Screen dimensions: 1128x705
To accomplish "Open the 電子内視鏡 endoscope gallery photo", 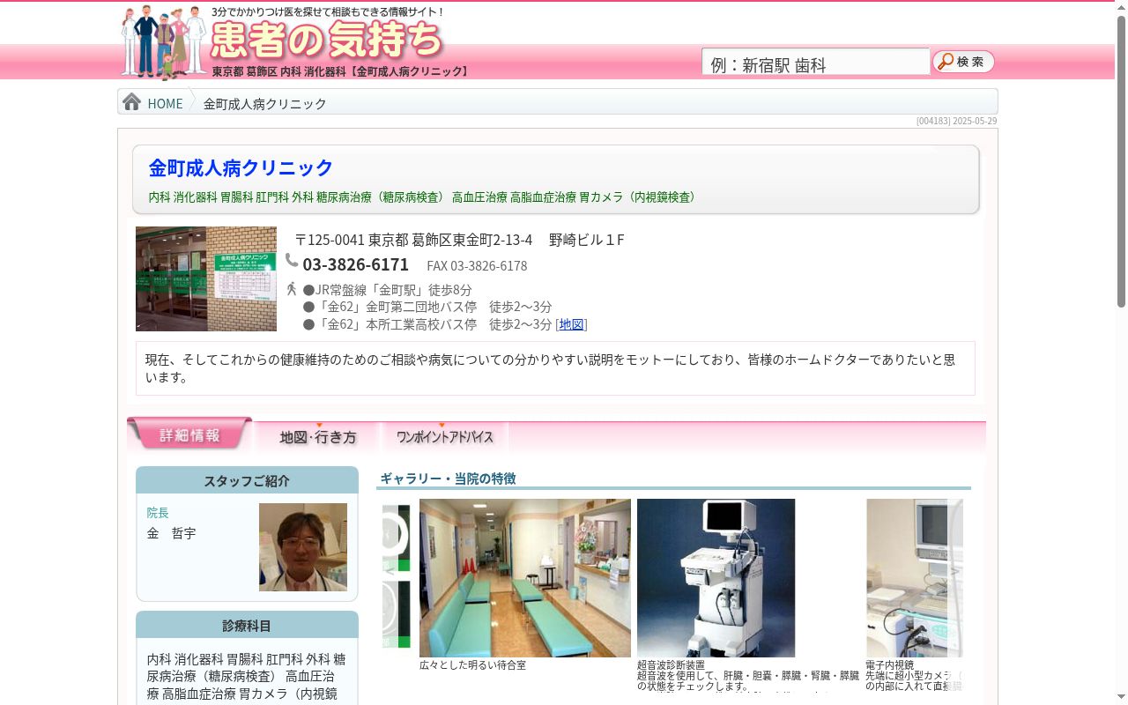I will [915, 578].
